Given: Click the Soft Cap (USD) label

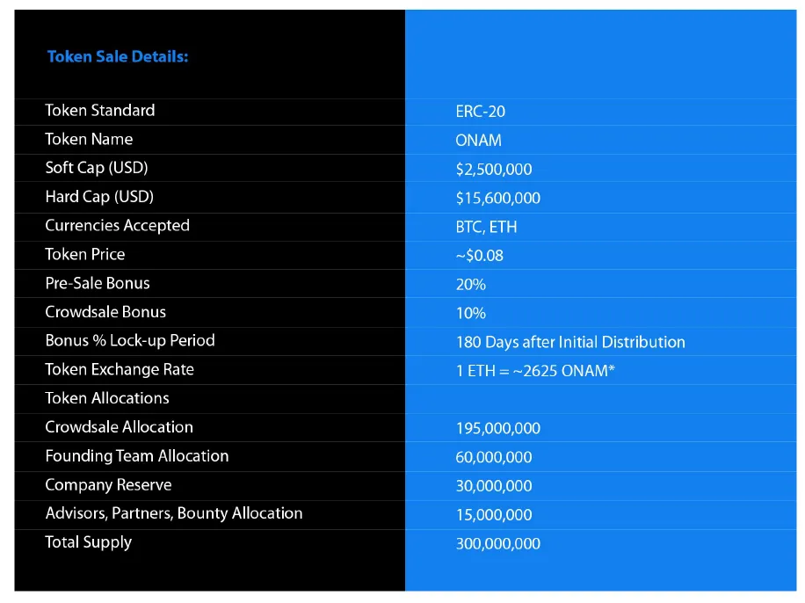Looking at the screenshot, I should pos(97,168).
